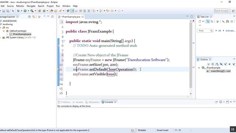The height and width of the screenshot is (133, 236).
Task: Toggle Hide Fields in Outline
Action: point(221,64)
